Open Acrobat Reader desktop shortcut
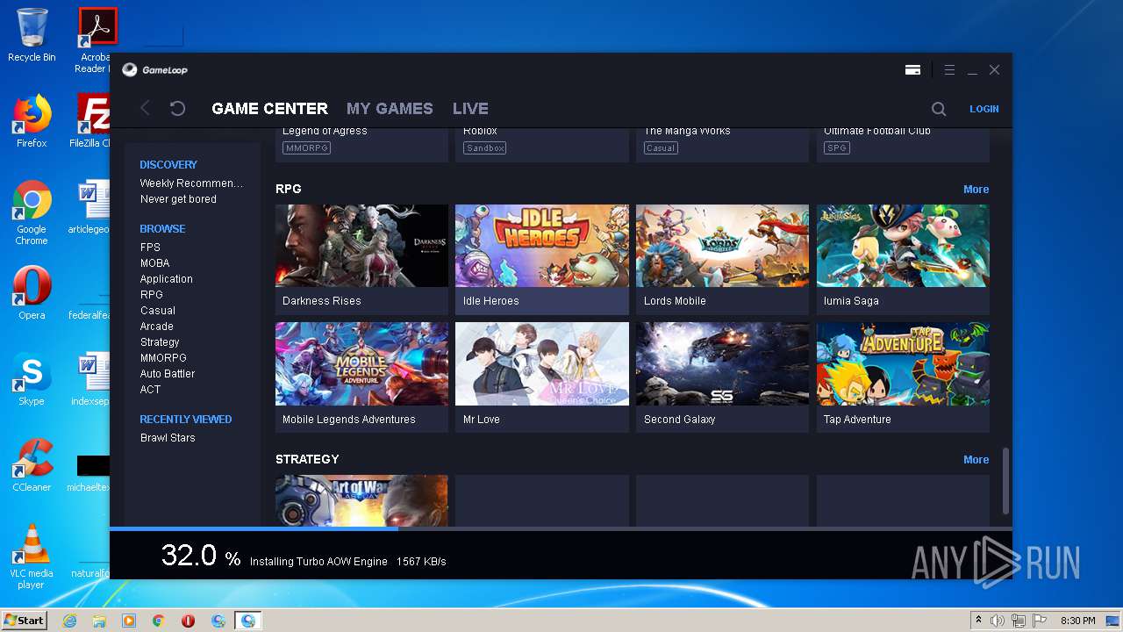 click(95, 40)
